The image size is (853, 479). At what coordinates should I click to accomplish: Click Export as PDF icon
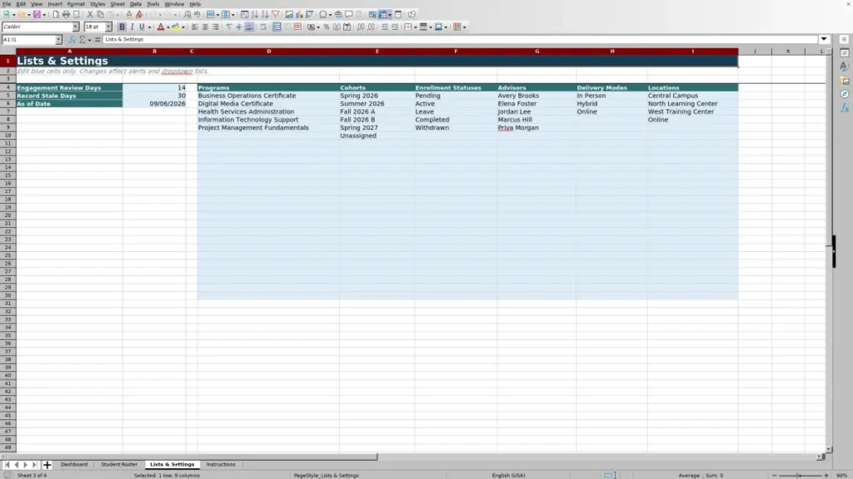(x=56, y=15)
